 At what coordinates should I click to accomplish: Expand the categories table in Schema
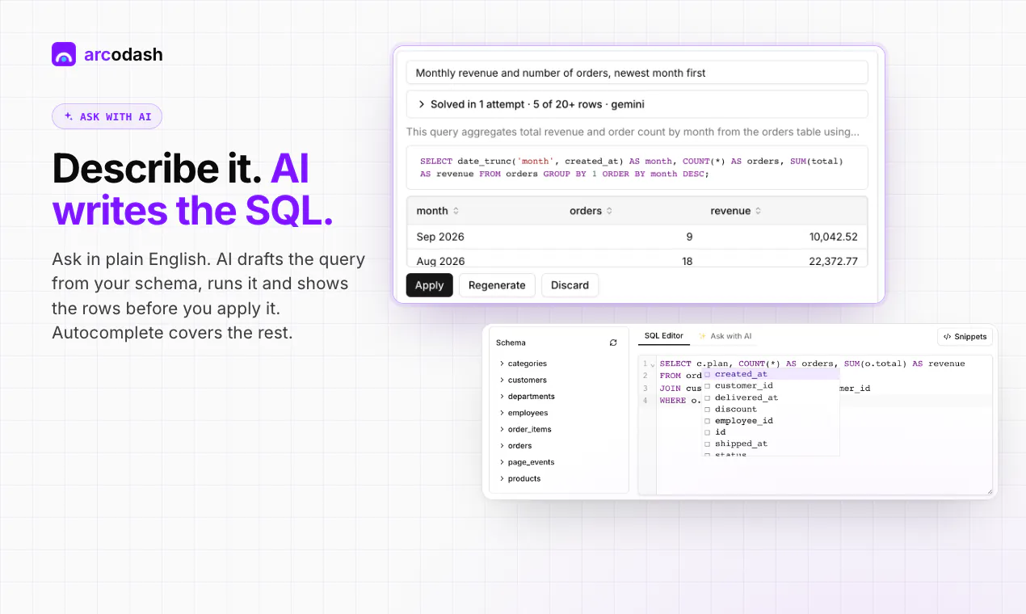pos(502,364)
